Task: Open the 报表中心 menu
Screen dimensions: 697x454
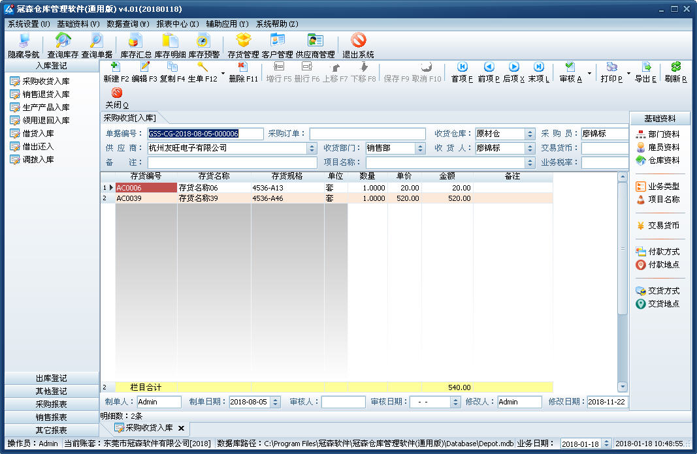Action: point(178,24)
